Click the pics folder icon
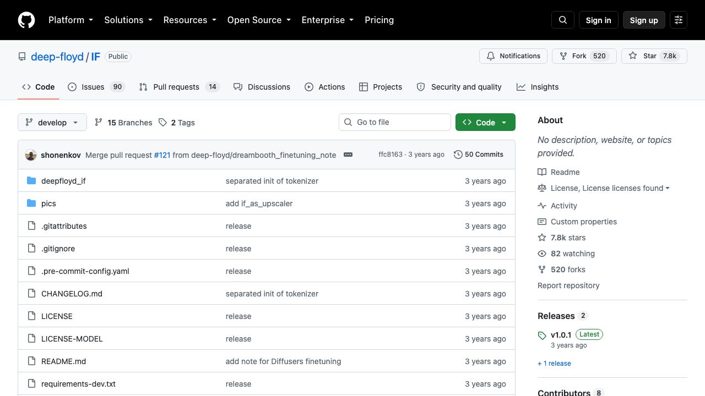Screen dimensions: 705x396 31,204
